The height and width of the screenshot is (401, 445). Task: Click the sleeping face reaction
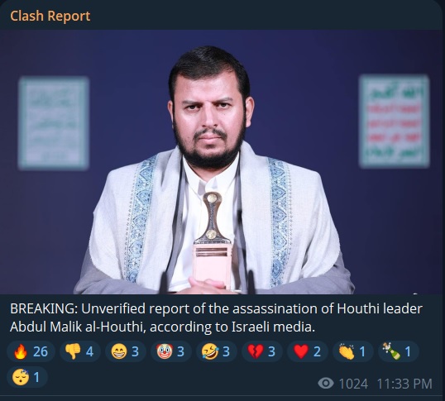27,377
